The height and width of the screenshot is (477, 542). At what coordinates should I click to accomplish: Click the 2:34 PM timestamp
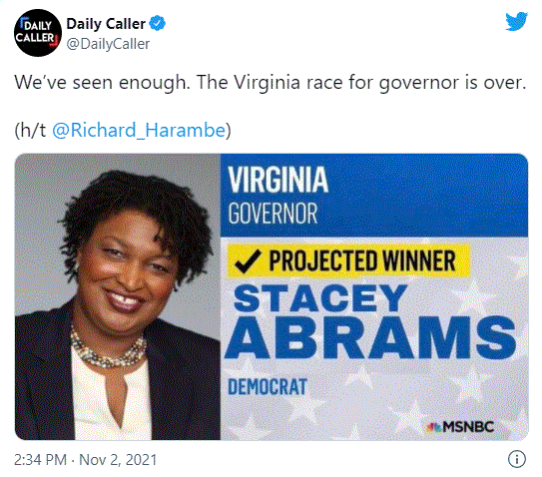click(41, 460)
